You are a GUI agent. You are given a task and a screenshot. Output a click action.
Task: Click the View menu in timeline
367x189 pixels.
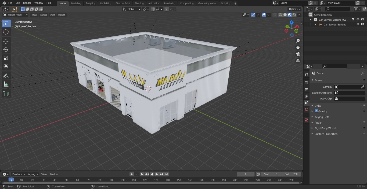tap(44, 174)
